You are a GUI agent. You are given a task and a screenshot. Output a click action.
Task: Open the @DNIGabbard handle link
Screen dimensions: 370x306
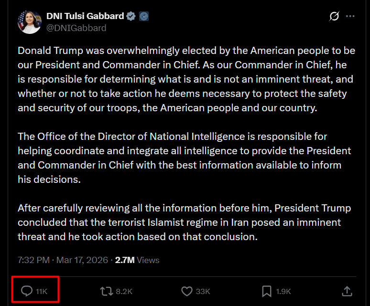click(76, 28)
